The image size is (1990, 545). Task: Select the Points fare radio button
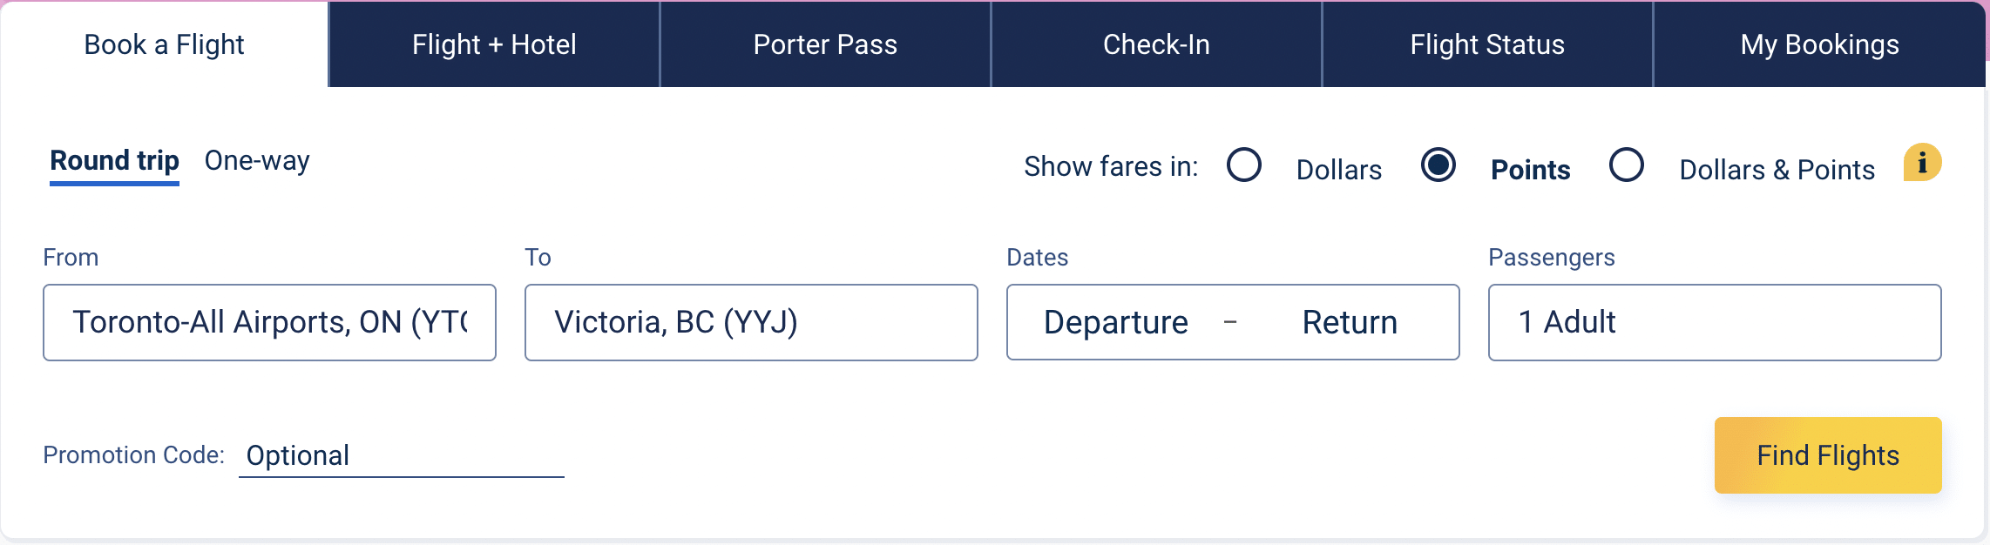[x=1438, y=165]
